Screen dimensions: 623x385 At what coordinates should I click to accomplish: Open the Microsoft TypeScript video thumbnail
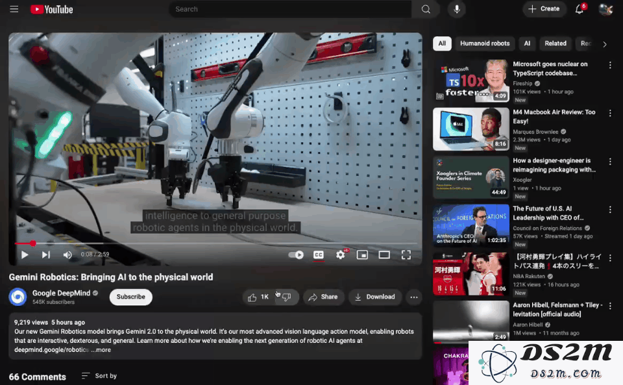coord(471,81)
